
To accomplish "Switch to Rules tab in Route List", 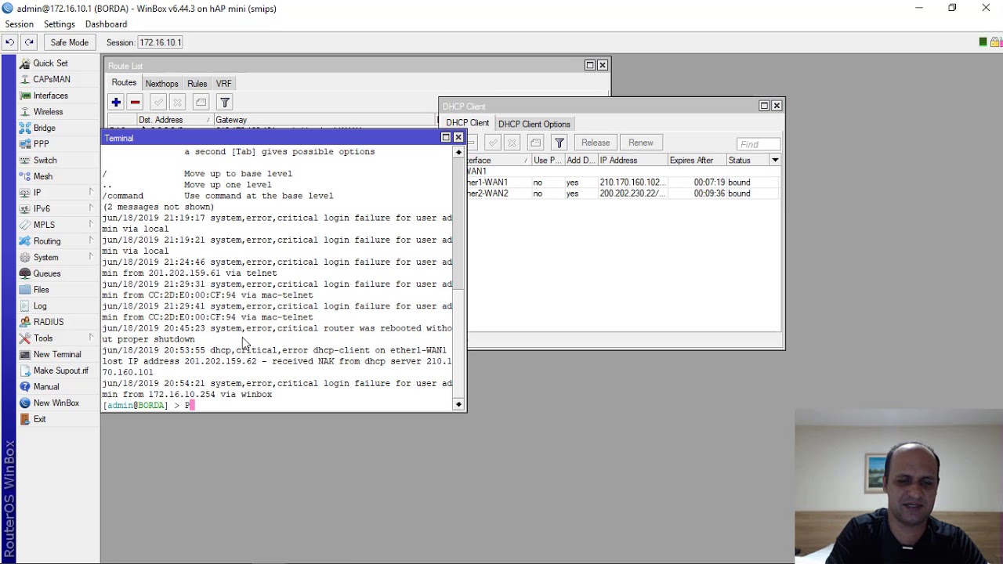I will pyautogui.click(x=197, y=84).
